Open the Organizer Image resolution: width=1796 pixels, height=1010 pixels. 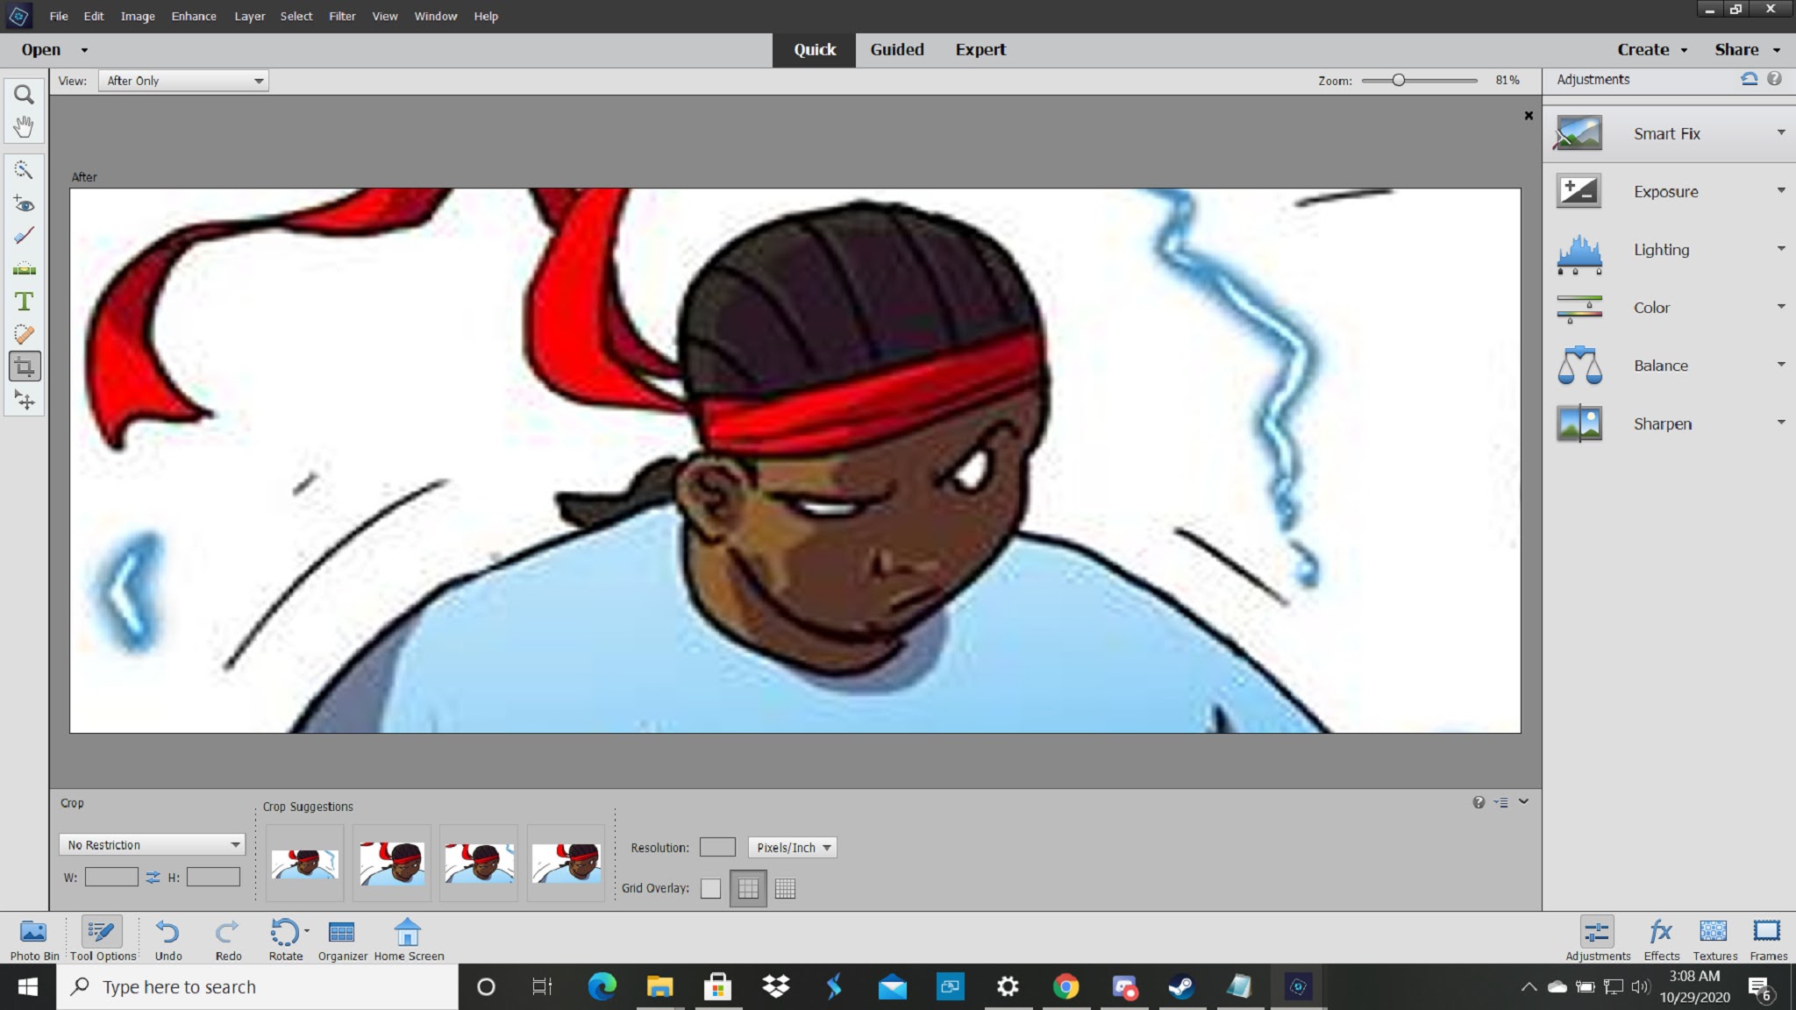pyautogui.click(x=342, y=939)
